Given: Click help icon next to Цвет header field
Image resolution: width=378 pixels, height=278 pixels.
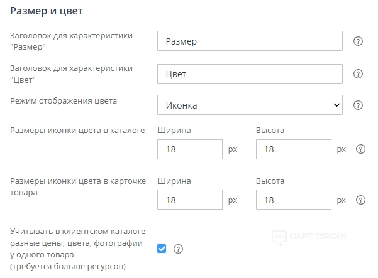Looking at the screenshot, I should point(359,74).
